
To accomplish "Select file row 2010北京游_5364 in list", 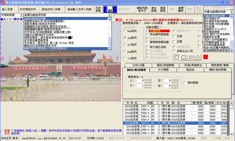I will 136,120.
